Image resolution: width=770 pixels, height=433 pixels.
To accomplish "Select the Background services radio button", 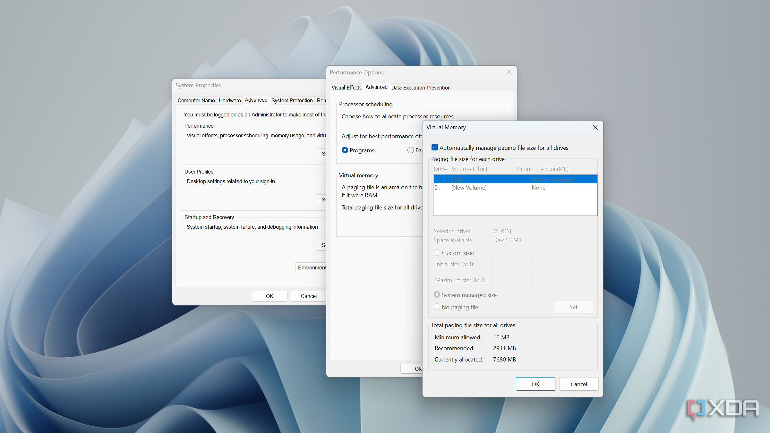I will [x=411, y=150].
